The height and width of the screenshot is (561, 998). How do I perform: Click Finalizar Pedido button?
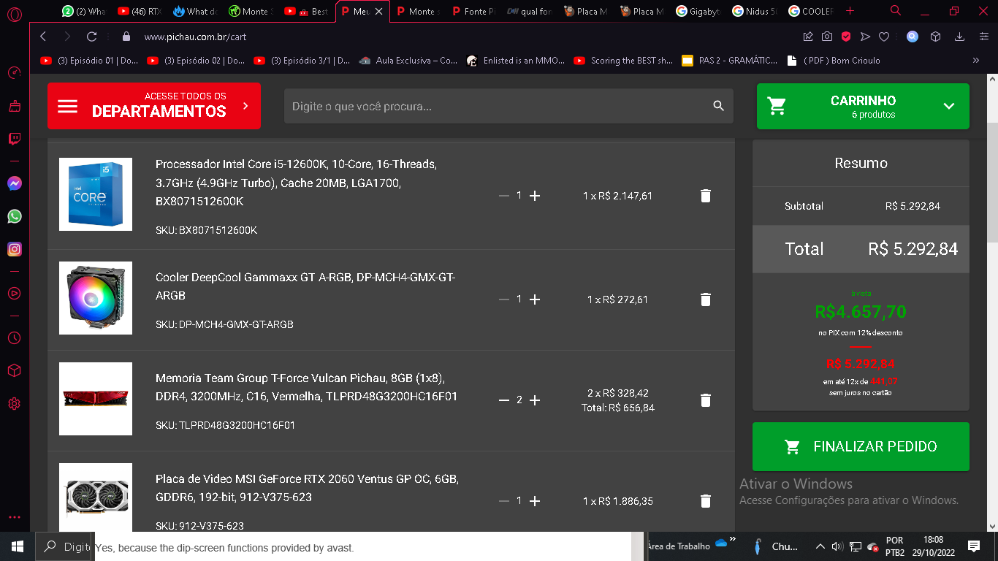coord(861,446)
